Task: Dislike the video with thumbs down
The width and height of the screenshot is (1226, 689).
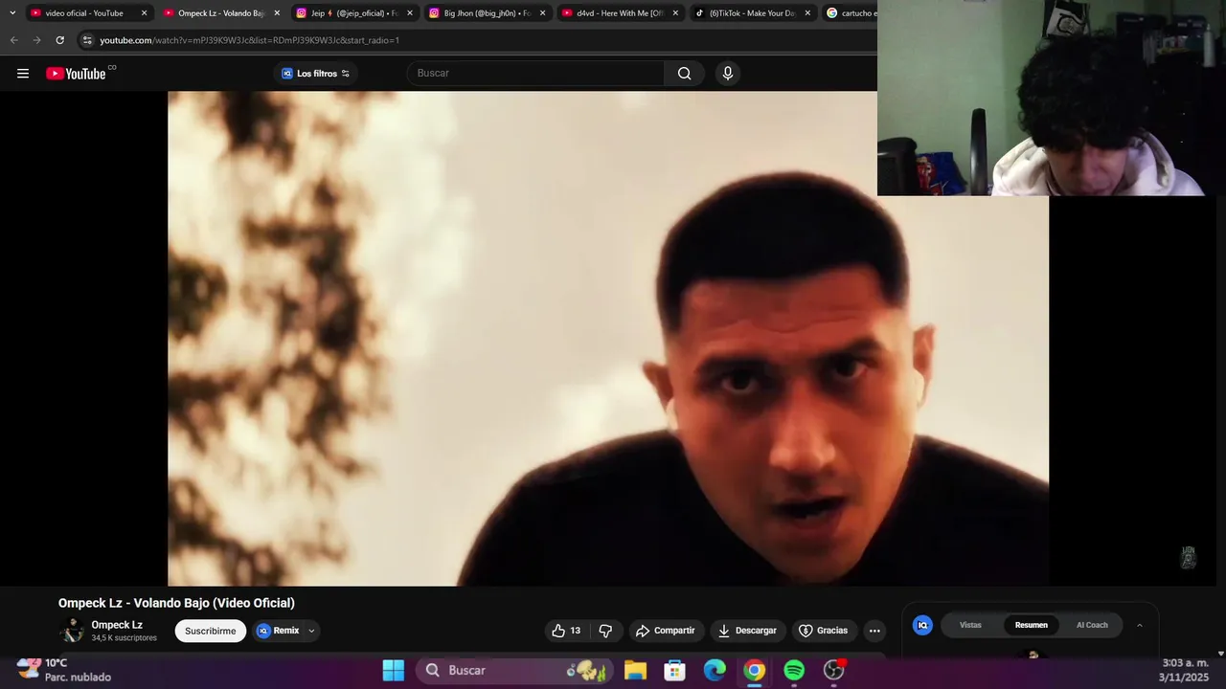Action: pyautogui.click(x=605, y=631)
